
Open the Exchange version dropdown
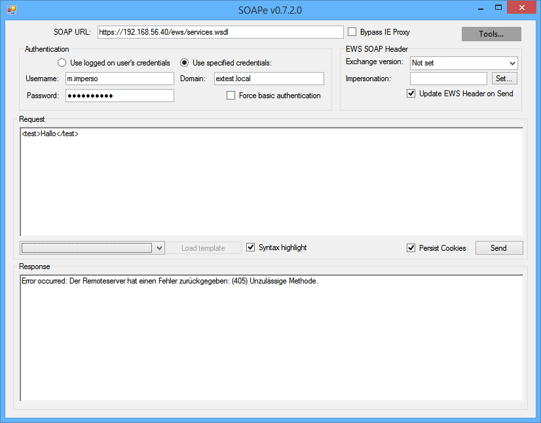pyautogui.click(x=464, y=63)
